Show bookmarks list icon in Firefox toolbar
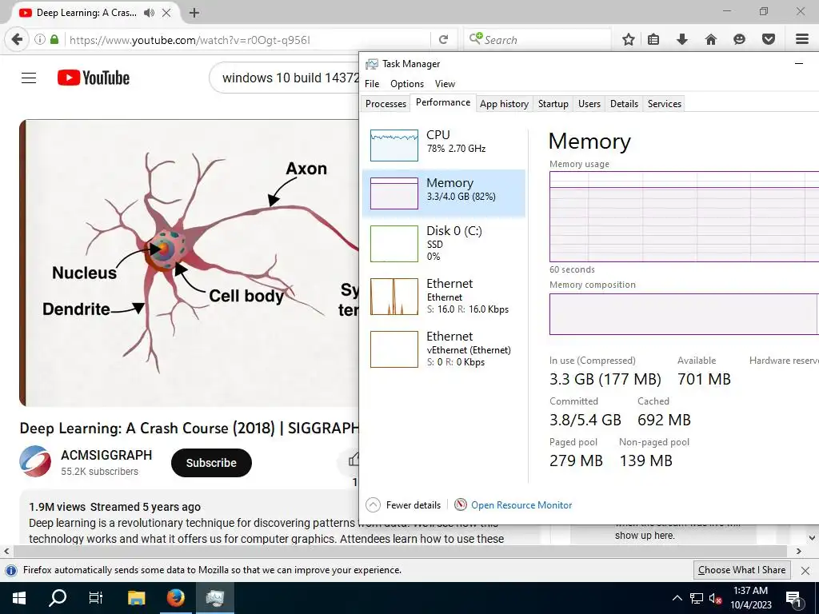The image size is (819, 614). 653,40
